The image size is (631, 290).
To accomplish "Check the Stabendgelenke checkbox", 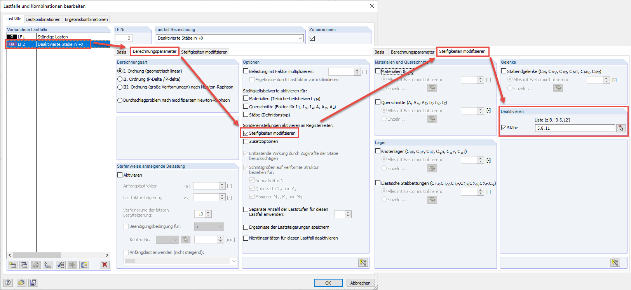I will point(504,71).
